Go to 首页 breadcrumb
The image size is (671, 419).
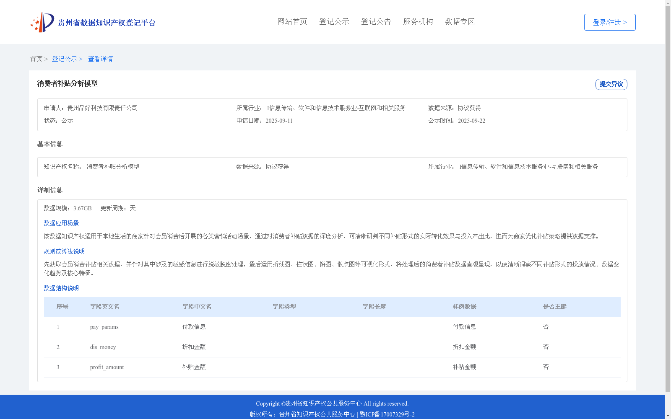36,59
